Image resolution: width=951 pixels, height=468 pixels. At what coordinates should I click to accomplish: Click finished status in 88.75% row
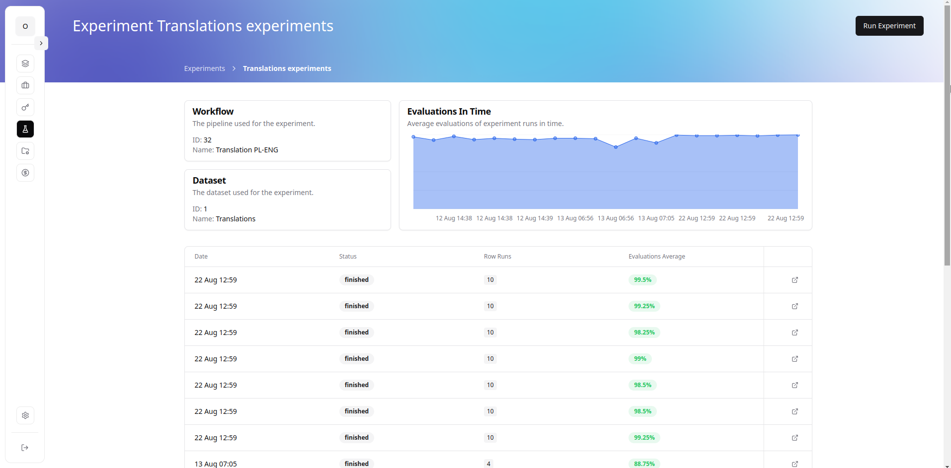pyautogui.click(x=357, y=464)
